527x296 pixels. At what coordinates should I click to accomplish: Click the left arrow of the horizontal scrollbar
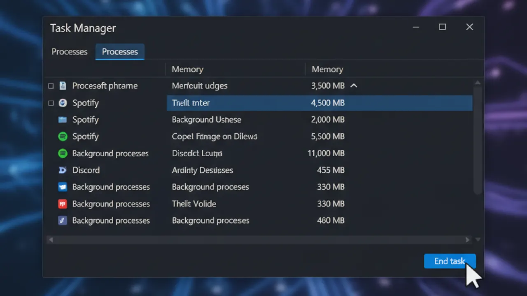pyautogui.click(x=51, y=239)
